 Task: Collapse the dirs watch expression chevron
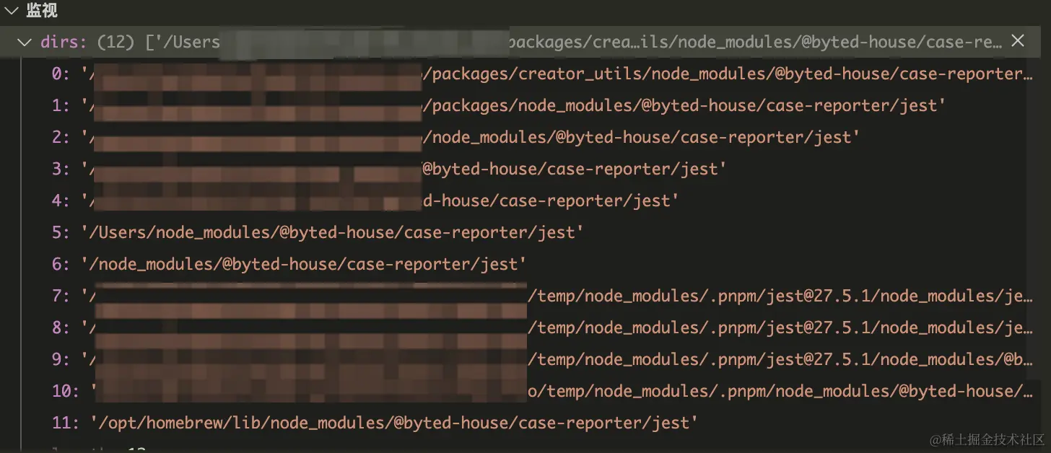click(26, 42)
